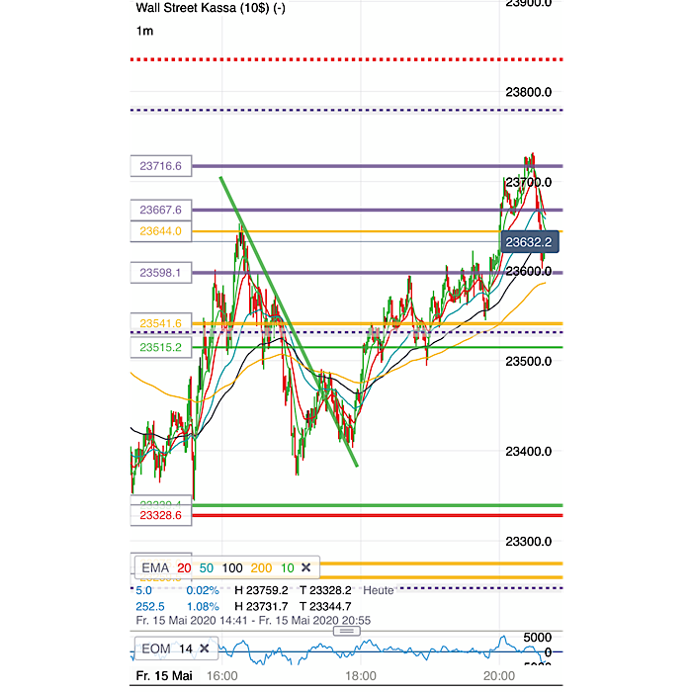Select the 23667.6 price level label
This screenshot has width=692, height=692.
click(x=161, y=210)
